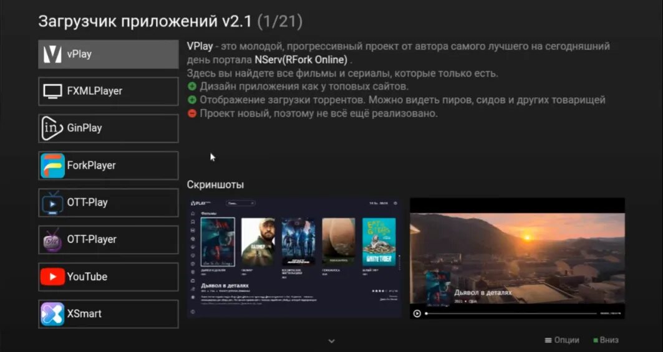Viewport: 663px width, 352px height.
Task: Open Опции menu button
Action: click(562, 340)
